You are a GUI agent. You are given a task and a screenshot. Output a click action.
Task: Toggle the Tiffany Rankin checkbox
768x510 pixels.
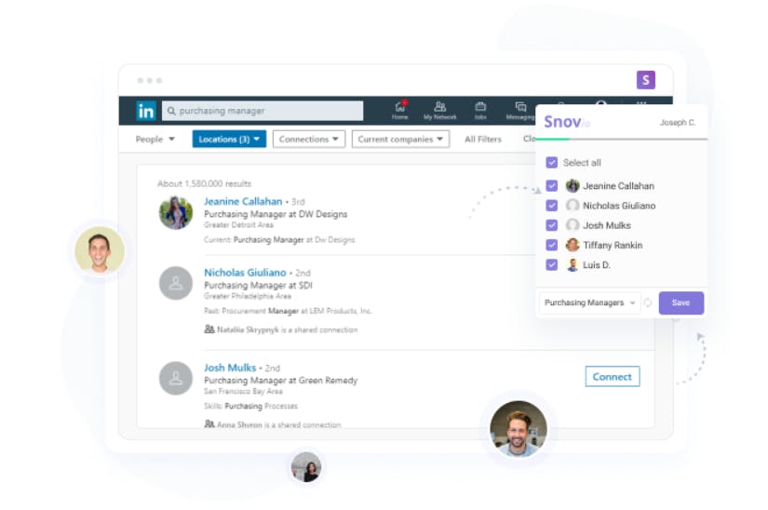coord(551,245)
